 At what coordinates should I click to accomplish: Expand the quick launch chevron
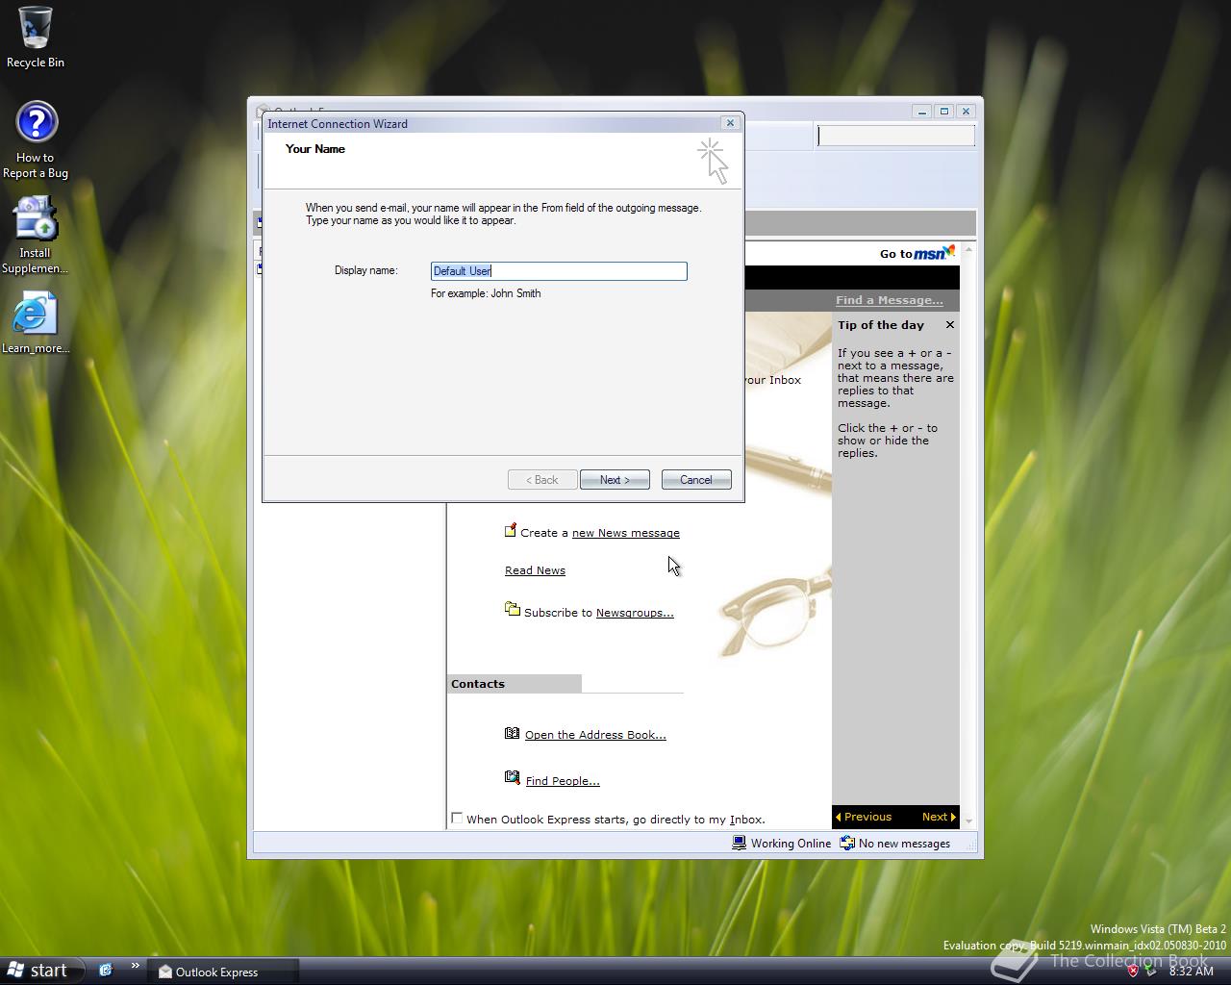point(135,966)
